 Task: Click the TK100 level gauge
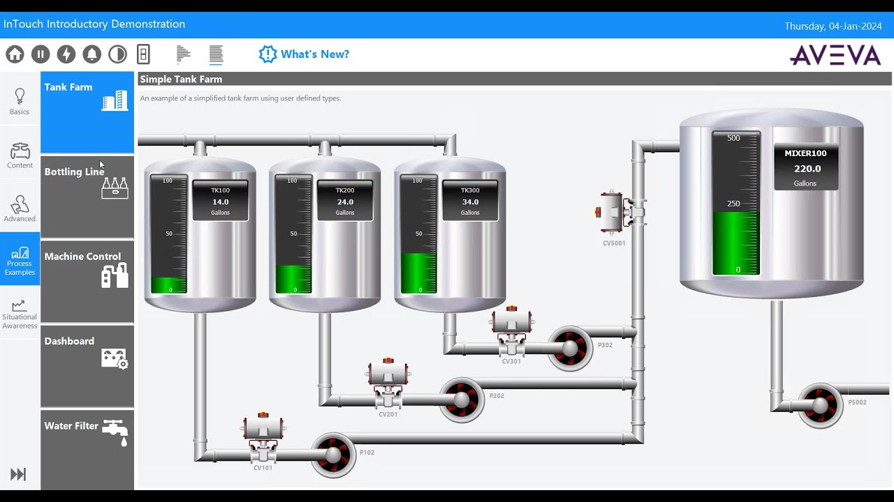(168, 234)
